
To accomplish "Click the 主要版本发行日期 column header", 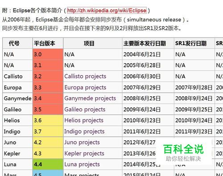I will [148, 43].
